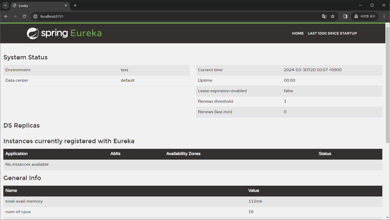Click the 'Renews threshold' label
The width and height of the screenshot is (390, 220).
[x=215, y=101]
